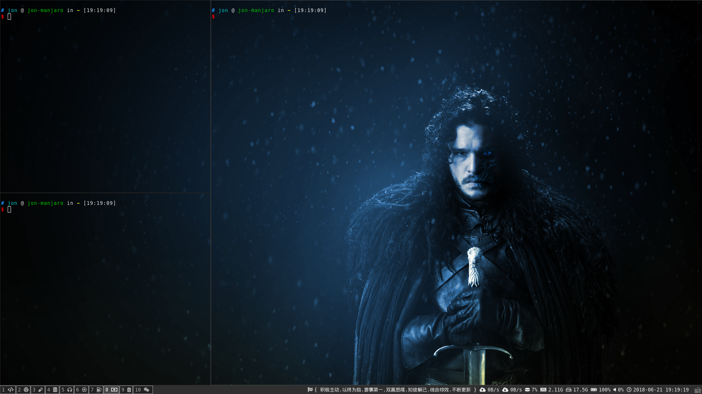Screen dimensions: 702x394
Task: Click the battery 100% indicator
Action: tap(601, 390)
